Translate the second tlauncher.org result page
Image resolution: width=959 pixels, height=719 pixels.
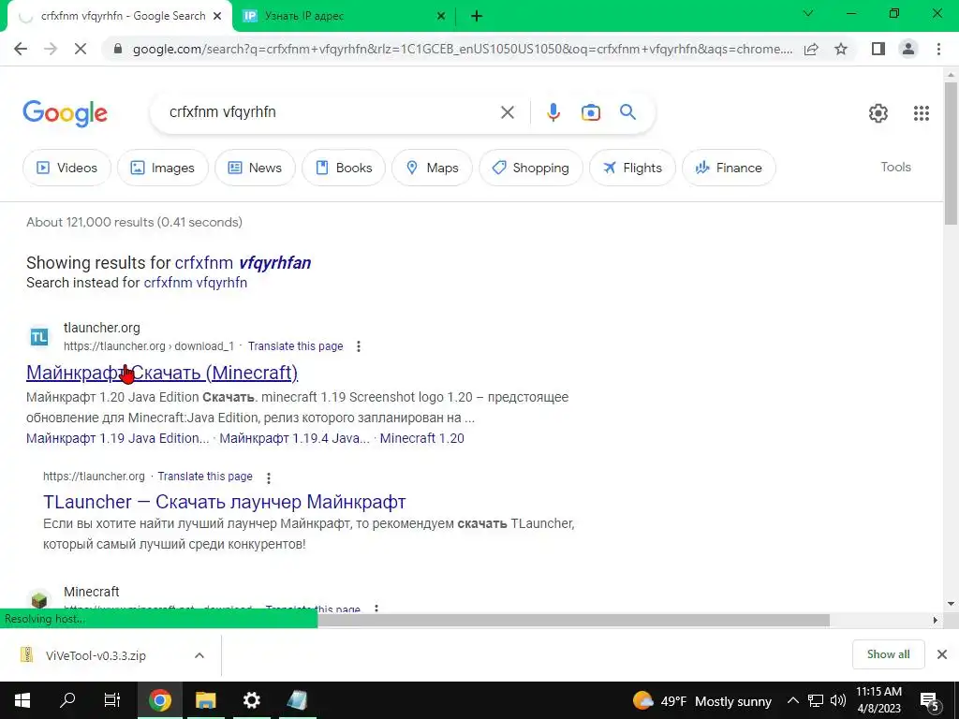205,477
